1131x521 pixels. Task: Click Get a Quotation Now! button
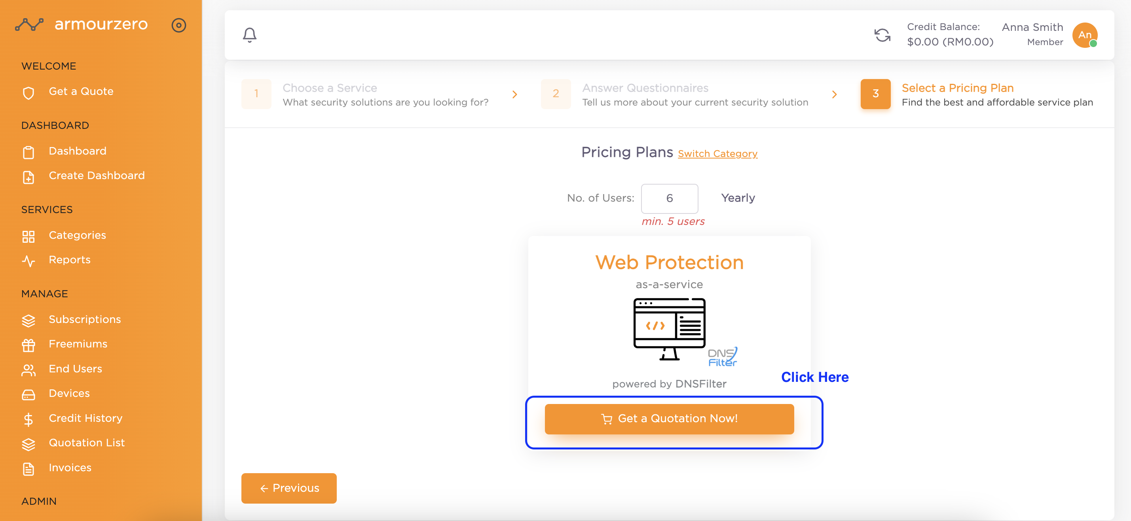coord(669,419)
